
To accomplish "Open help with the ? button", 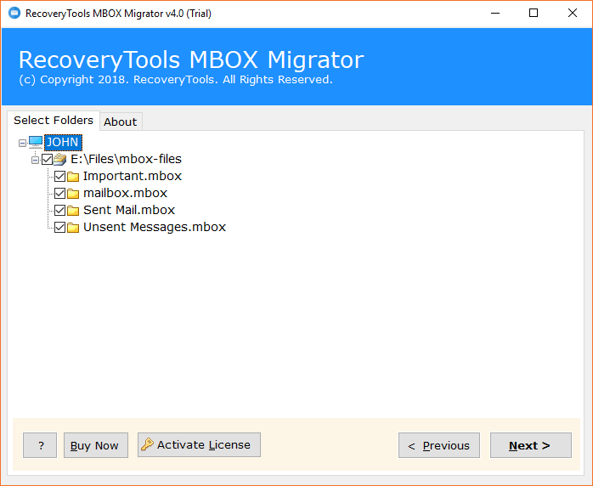I will coord(40,445).
